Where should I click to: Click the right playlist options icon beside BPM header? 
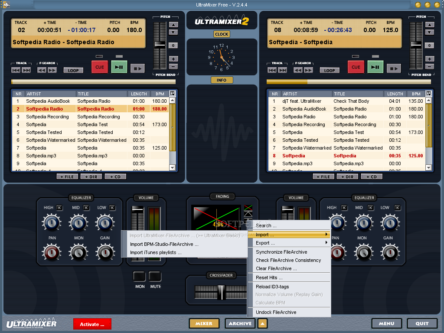tap(429, 93)
